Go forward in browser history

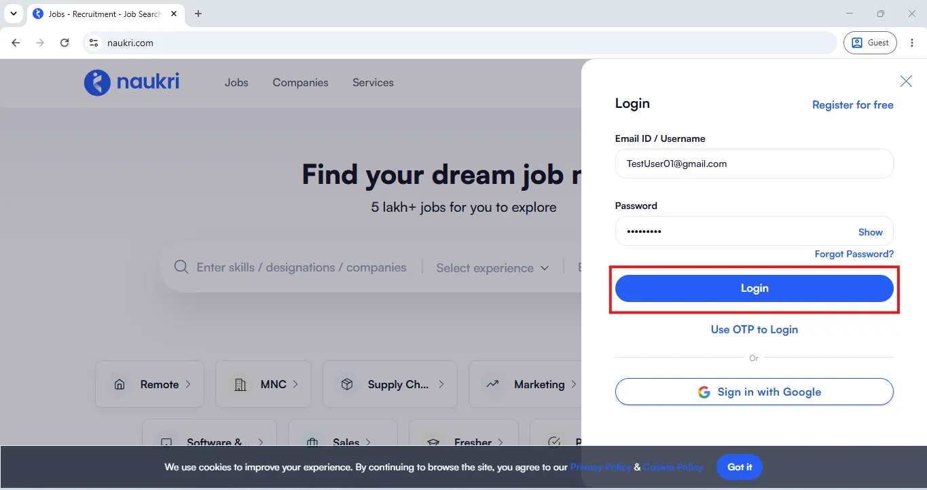pyautogui.click(x=40, y=43)
